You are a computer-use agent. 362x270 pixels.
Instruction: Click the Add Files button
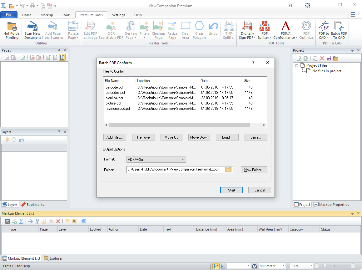(x=115, y=137)
